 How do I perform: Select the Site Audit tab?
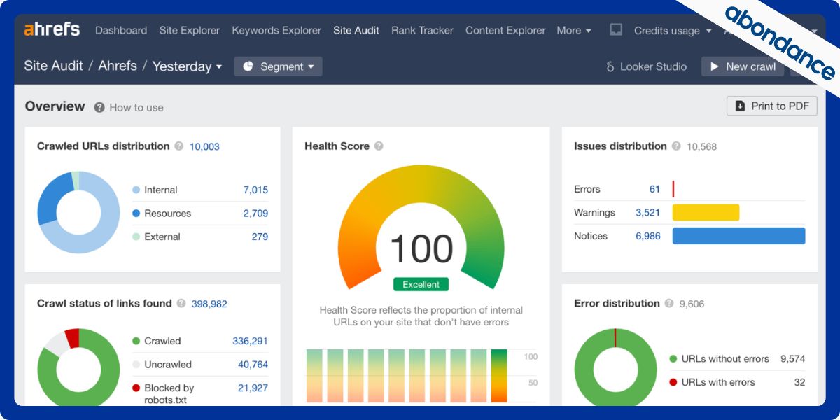(356, 30)
